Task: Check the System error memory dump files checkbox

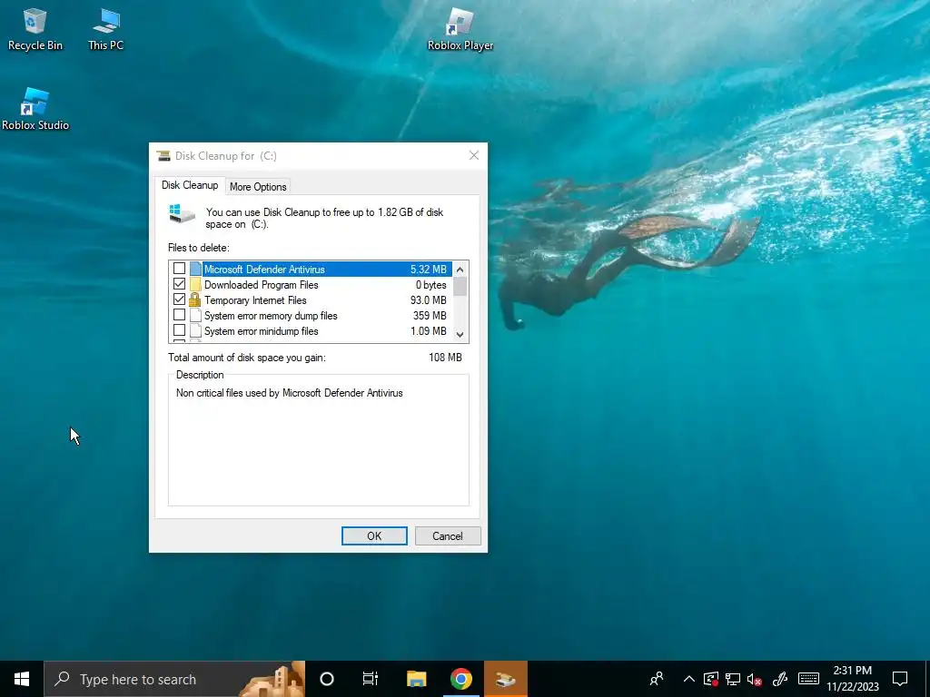Action: [179, 315]
